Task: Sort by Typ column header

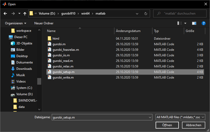Action: (156, 31)
